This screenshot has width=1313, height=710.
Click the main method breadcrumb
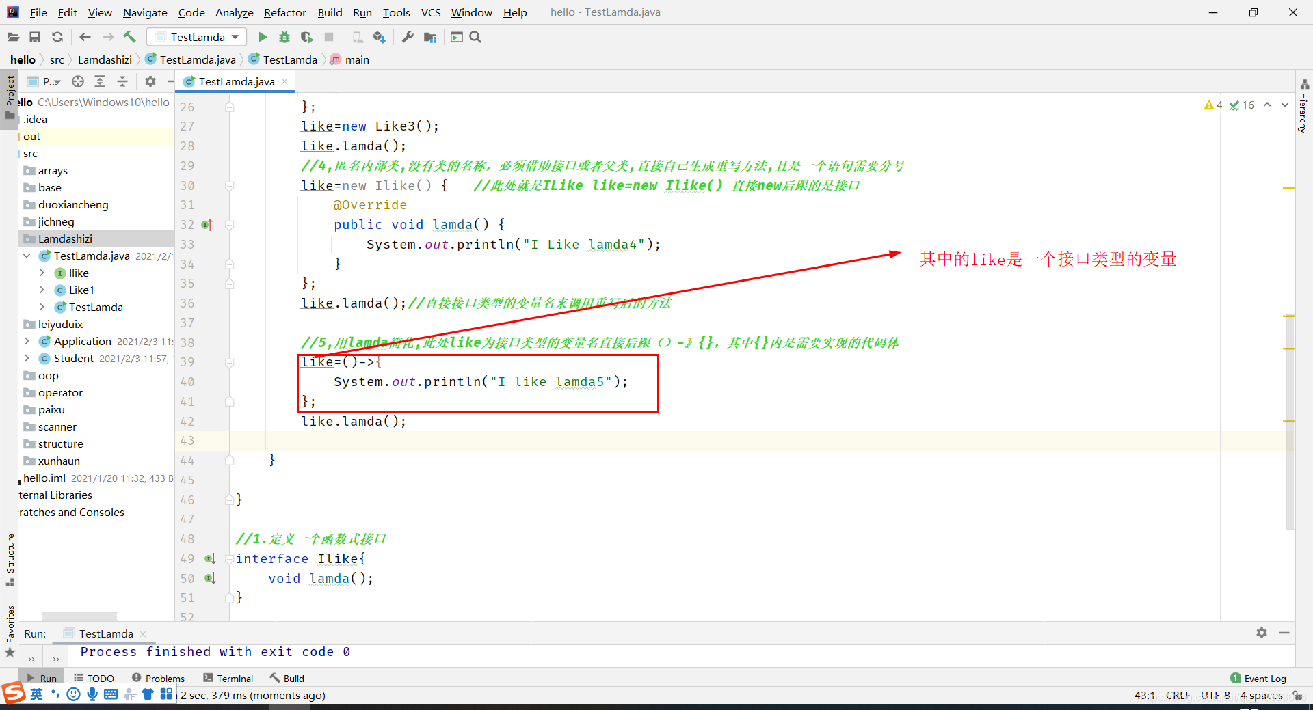349,59
